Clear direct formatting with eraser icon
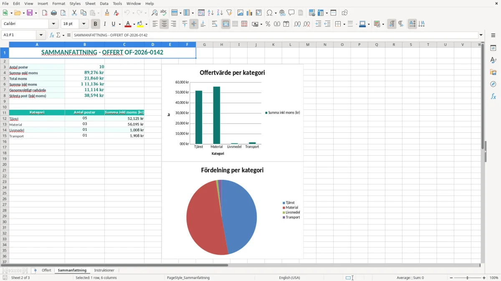The image size is (501, 281). [x=116, y=13]
